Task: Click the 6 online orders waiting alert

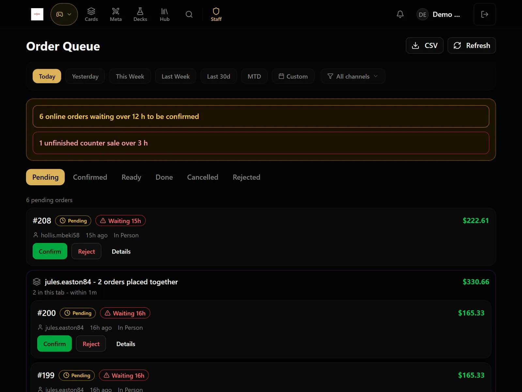Action: 261,116
